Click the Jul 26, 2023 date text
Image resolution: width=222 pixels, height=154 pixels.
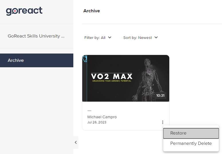click(x=97, y=122)
